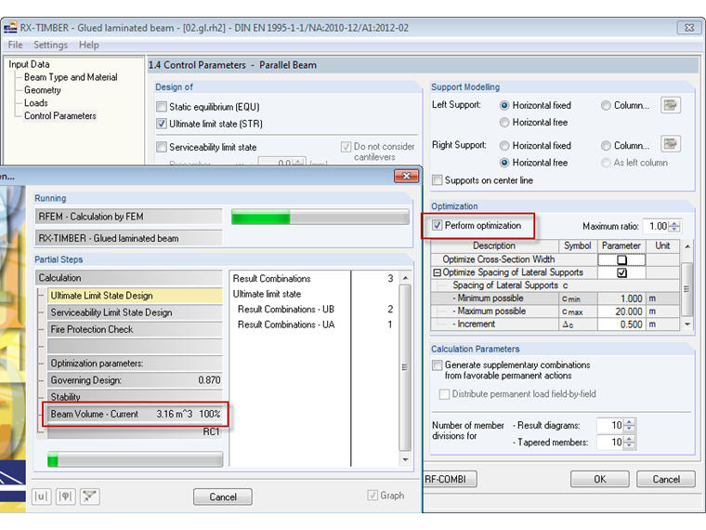Click optimization table scrollbar down arrow
Viewport: 706px width, 530px height.
[687, 324]
